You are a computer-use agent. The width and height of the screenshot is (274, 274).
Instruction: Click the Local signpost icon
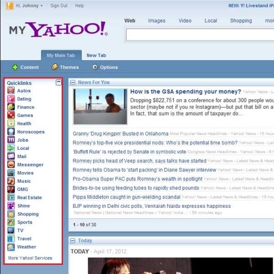click(x=11, y=148)
